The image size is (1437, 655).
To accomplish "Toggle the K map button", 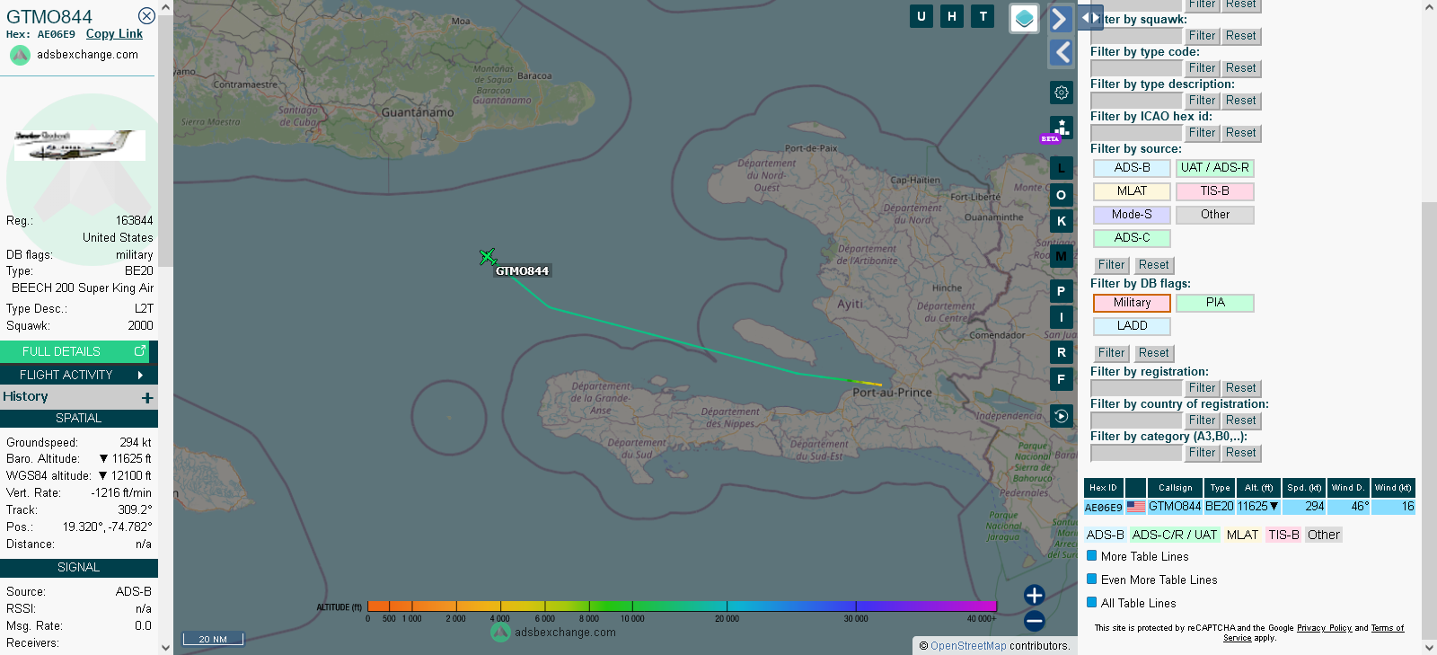I will click(x=1062, y=221).
